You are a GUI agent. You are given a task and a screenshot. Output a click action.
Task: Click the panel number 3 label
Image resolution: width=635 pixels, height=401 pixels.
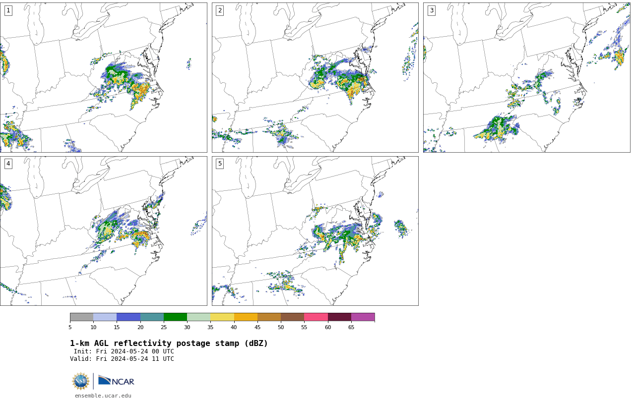[431, 10]
